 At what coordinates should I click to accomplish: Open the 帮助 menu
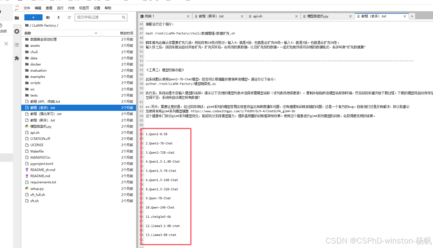[108, 8]
